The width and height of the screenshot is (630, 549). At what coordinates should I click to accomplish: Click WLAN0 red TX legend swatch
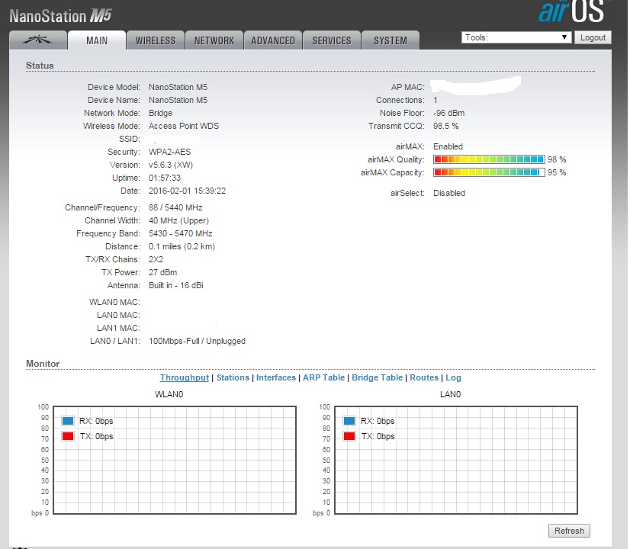coord(68,436)
